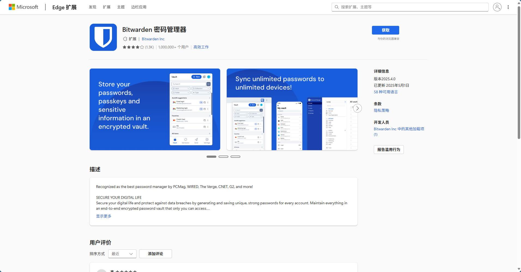Image resolution: width=521 pixels, height=272 pixels.
Task: Select the second carousel indicator
Action: pyautogui.click(x=223, y=157)
